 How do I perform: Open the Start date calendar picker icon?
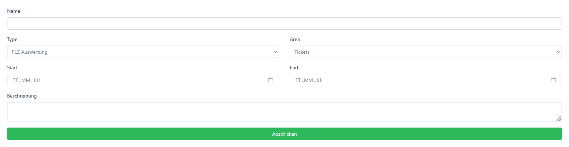point(271,80)
